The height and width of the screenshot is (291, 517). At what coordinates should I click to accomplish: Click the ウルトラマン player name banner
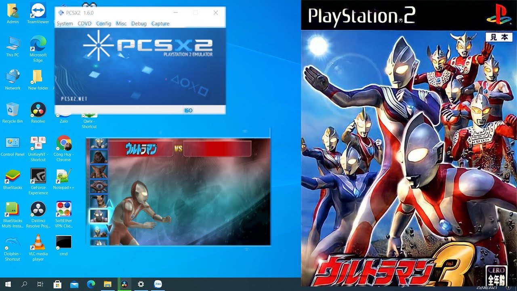coord(141,149)
